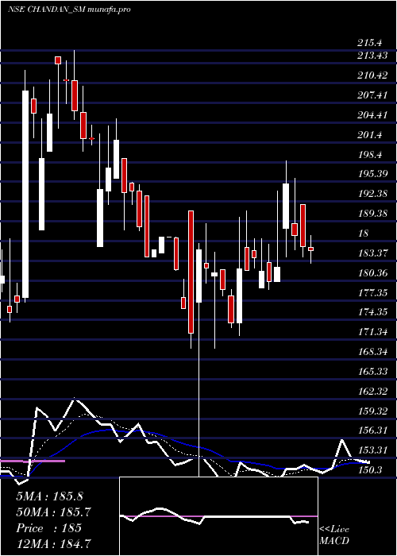Pick the 171.34 price label
The height and width of the screenshot is (556, 397).
372,332
